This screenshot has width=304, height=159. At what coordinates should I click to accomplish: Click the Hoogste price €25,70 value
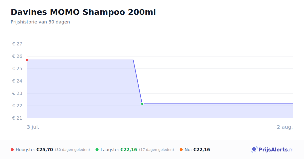45,150
